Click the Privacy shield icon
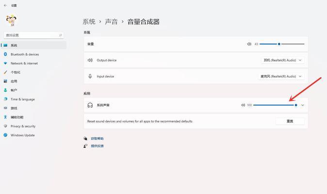Image resolution: width=327 pixels, height=194 pixels. coord(5,126)
